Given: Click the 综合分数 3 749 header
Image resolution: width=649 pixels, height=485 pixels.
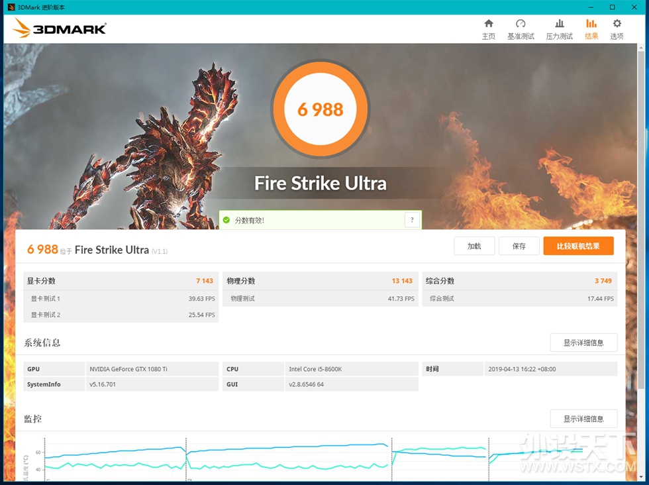Looking at the screenshot, I should coord(520,281).
